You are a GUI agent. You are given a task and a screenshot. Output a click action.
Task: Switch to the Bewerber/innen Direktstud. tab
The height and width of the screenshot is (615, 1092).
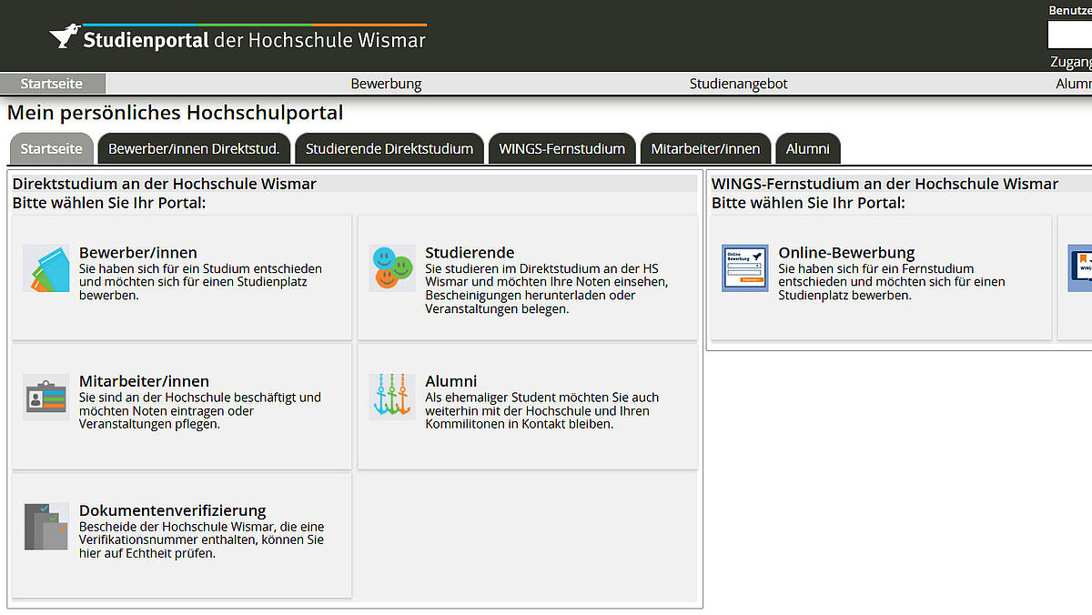click(194, 149)
